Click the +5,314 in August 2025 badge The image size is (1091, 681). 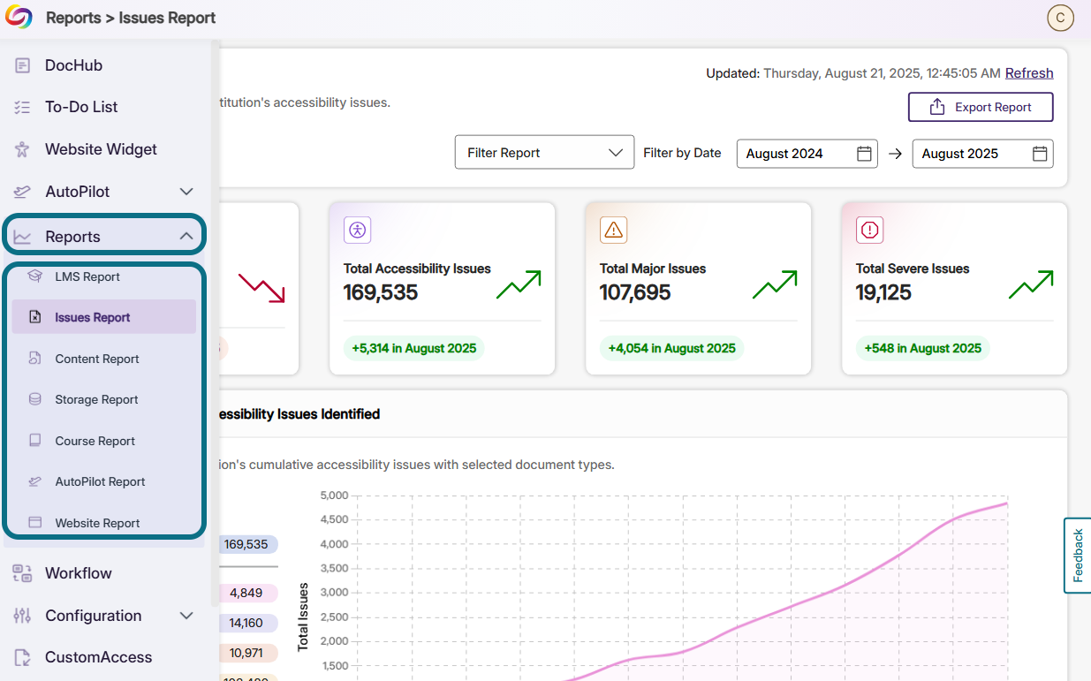click(x=413, y=348)
